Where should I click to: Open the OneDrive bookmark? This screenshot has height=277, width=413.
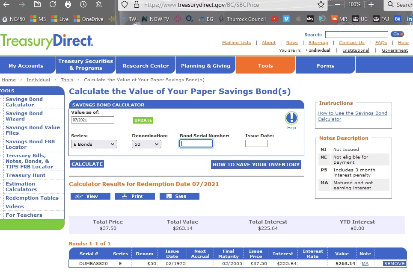coord(89,19)
